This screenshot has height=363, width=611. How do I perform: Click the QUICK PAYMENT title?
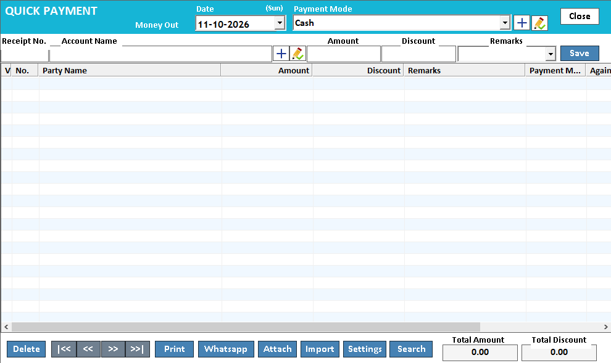(x=51, y=11)
